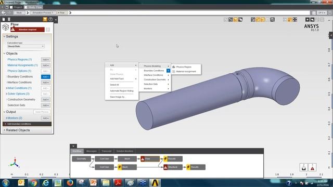Image resolution: width=333 pixels, height=187 pixels.
Task: Switch to the Solution Monitors tab
Action: tap(125, 151)
